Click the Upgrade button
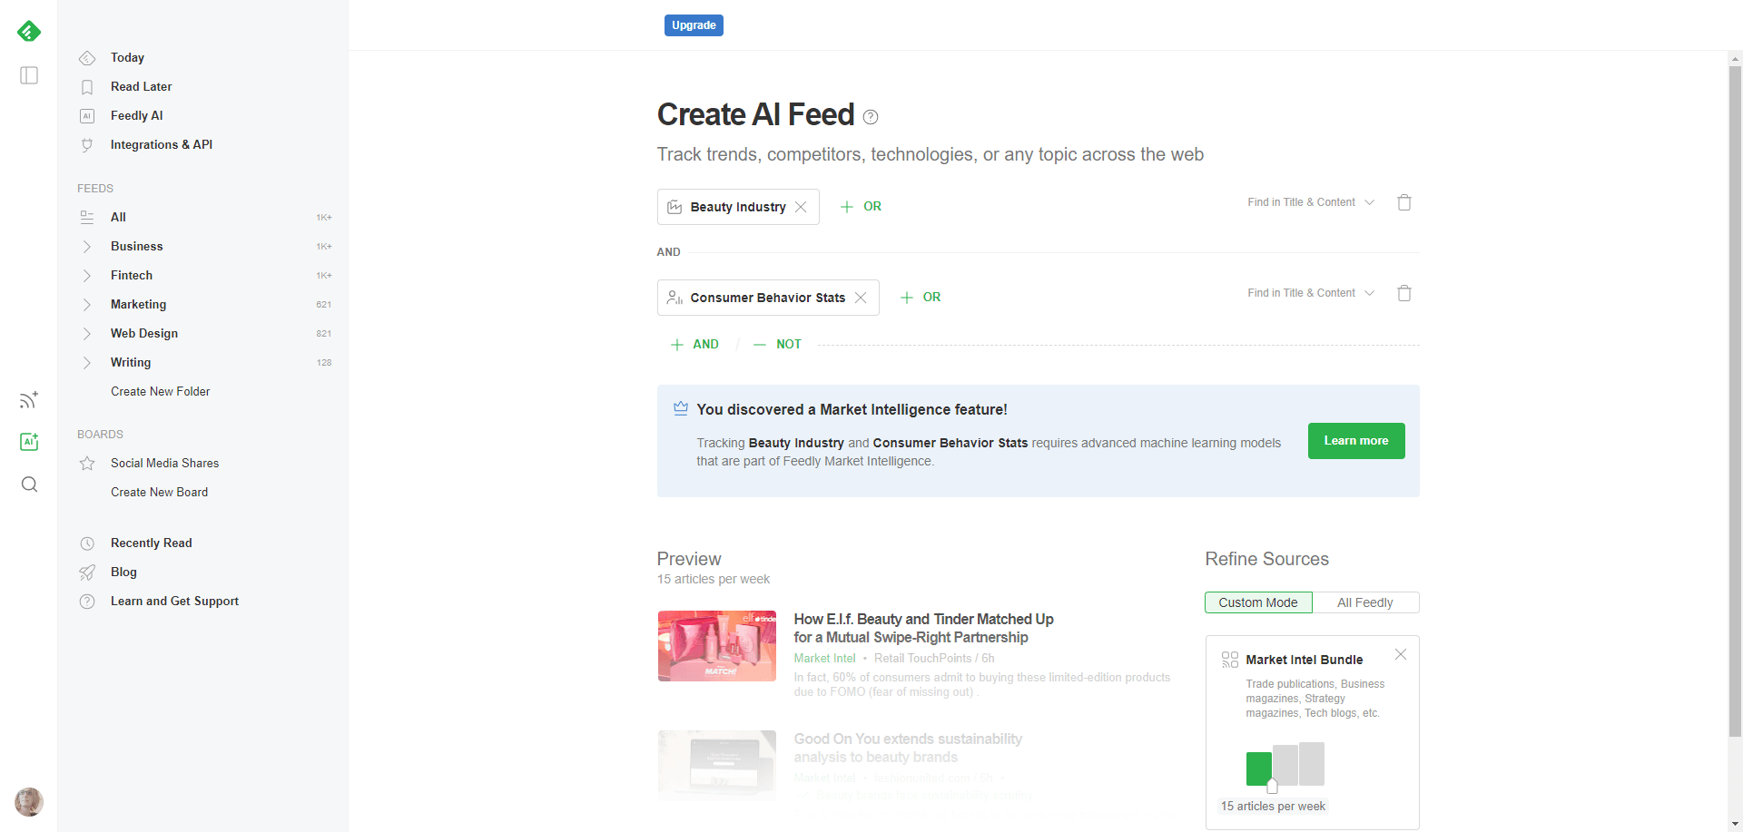This screenshot has width=1743, height=832. [x=694, y=24]
